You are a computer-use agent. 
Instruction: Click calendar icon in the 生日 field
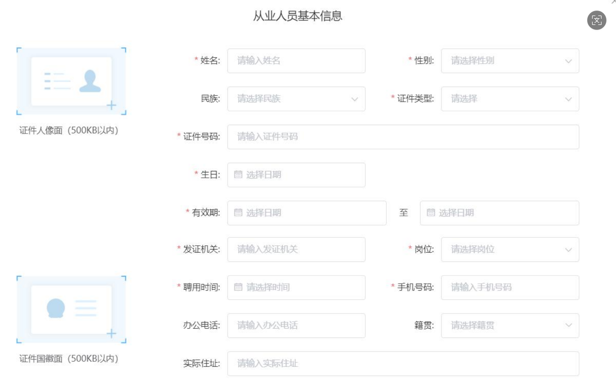[238, 175]
